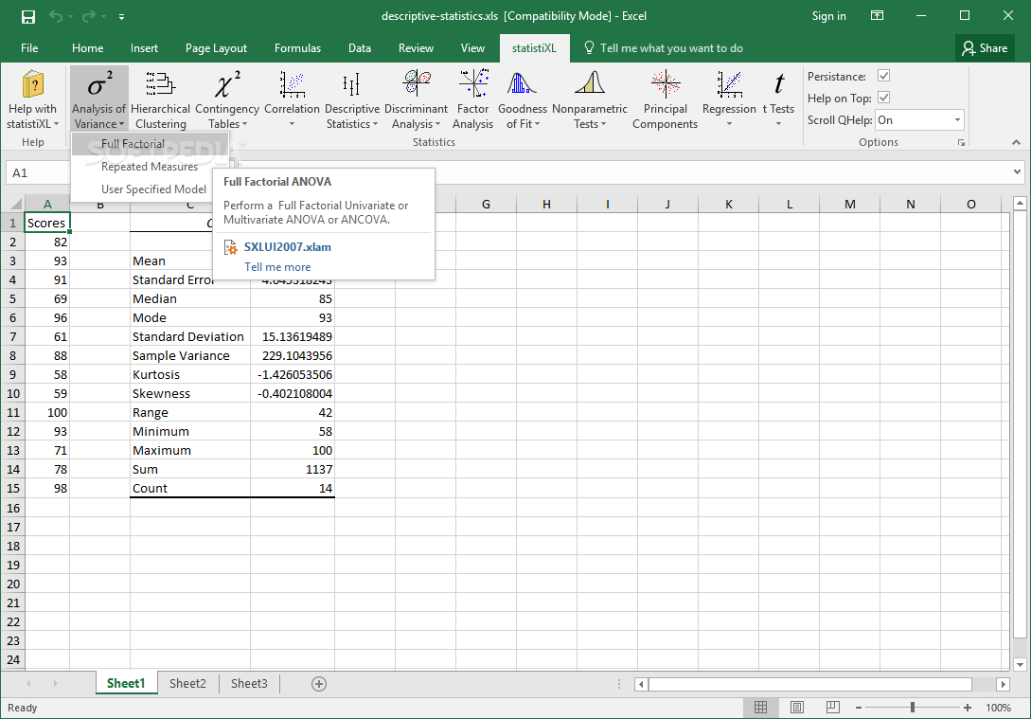The width and height of the screenshot is (1031, 719).
Task: Open Descriptive Statistics tool
Action: pyautogui.click(x=352, y=99)
